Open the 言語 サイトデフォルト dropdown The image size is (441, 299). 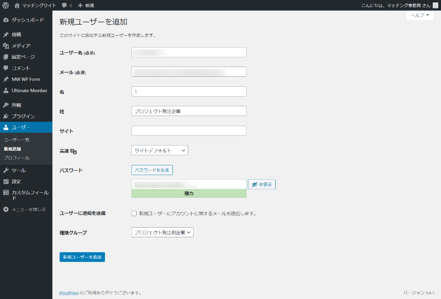coord(160,150)
